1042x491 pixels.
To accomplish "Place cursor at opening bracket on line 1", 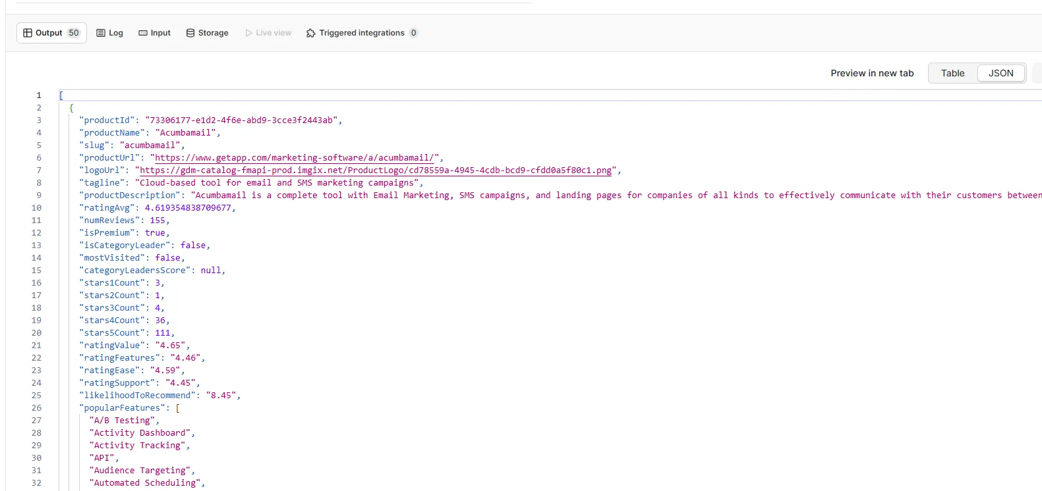I will point(61,95).
